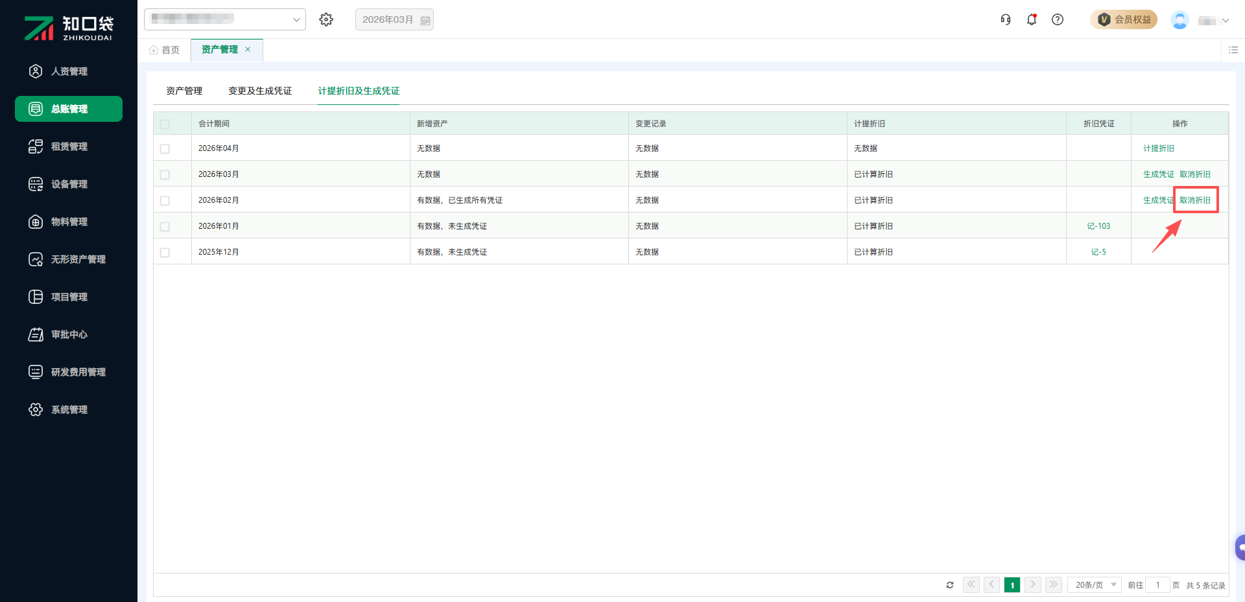Check the 2026年03月 row checkbox
This screenshot has height=602, width=1245.
165,175
